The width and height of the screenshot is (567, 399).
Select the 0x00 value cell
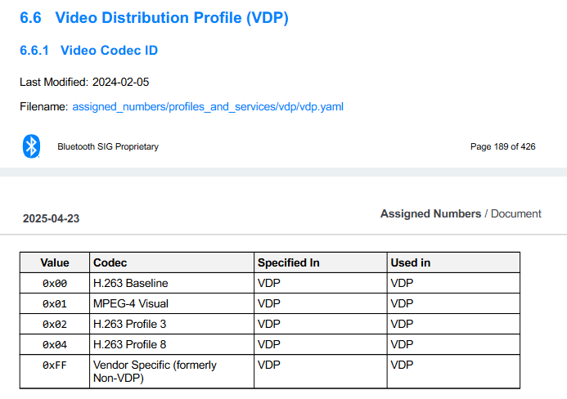[55, 283]
